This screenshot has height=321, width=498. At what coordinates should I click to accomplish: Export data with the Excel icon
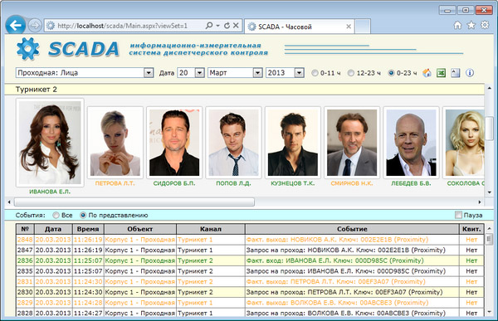pyautogui.click(x=442, y=73)
